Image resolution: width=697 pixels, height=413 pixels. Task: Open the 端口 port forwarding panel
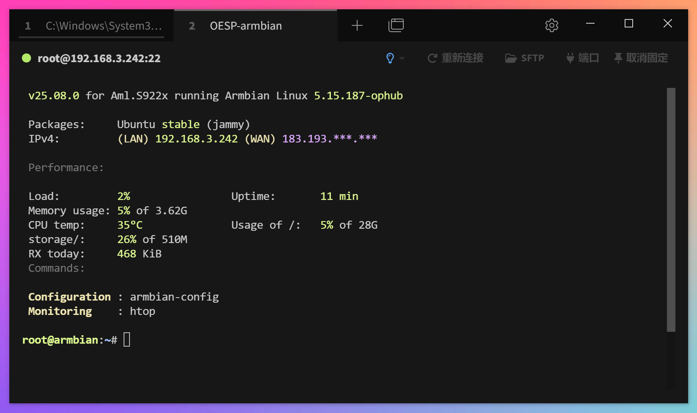(x=583, y=58)
